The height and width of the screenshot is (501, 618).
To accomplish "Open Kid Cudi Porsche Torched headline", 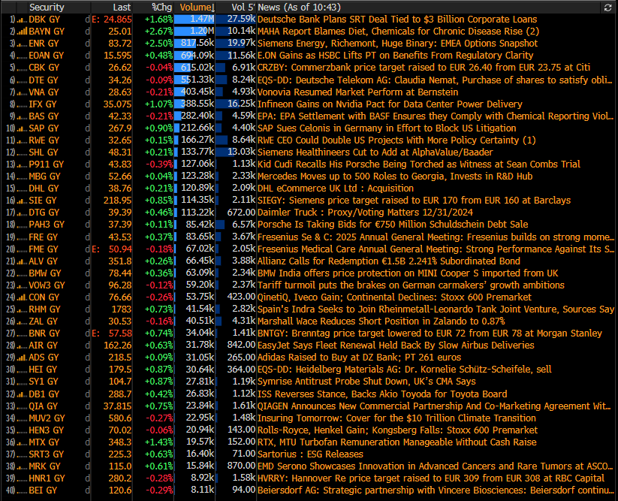I will pos(419,164).
